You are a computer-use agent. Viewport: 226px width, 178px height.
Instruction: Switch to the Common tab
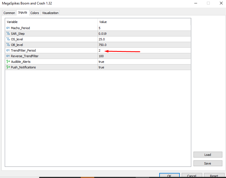pos(9,13)
